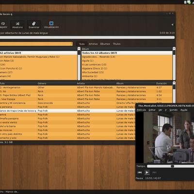The width and height of the screenshot is (194, 194).
Task: Select album 'Algazara (Disco 2) (1)'
Action: point(127,68)
